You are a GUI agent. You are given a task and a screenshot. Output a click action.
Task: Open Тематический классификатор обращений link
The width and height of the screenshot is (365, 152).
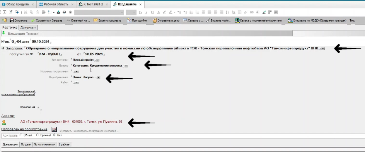point(19,93)
